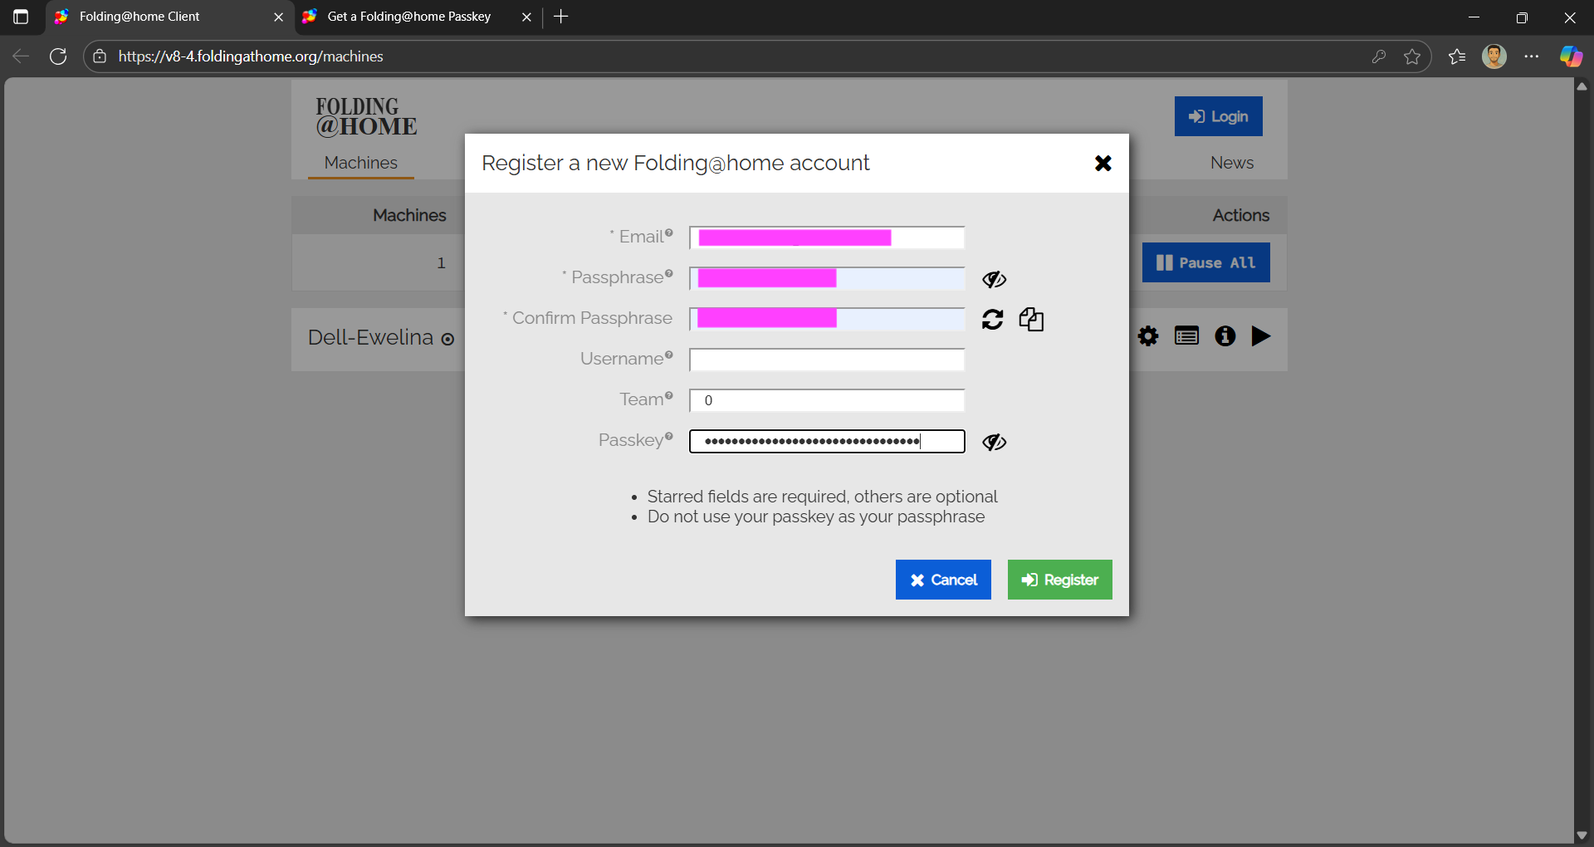The height and width of the screenshot is (847, 1594).
Task: Close the Register account dialog with X
Action: [1103, 164]
